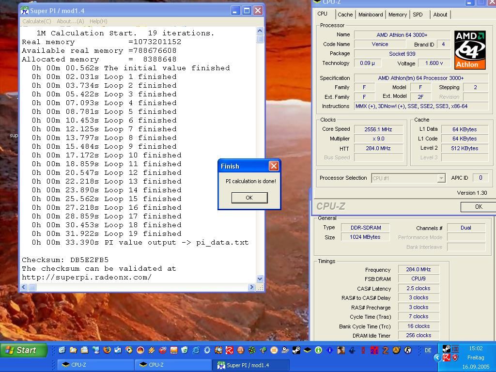
Task: Switch to the Cache tab in CPU-Z
Action: 345,15
